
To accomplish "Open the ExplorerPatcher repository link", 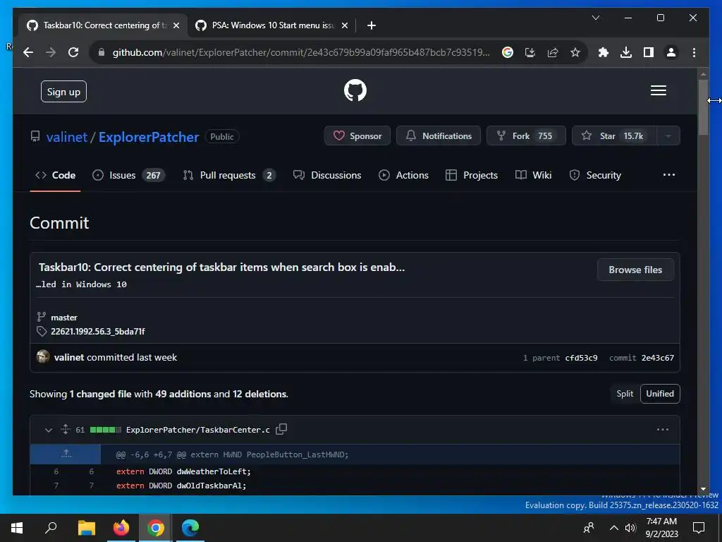I will tap(149, 137).
